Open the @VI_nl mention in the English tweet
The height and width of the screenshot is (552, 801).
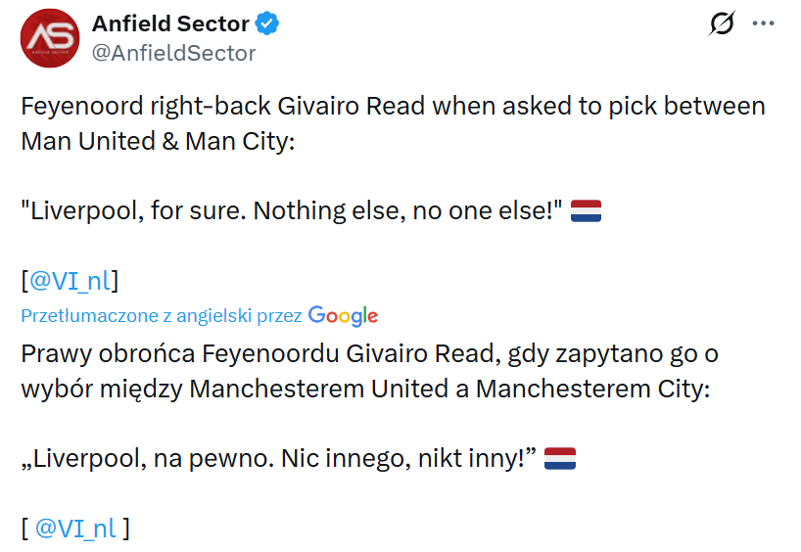coord(71,281)
